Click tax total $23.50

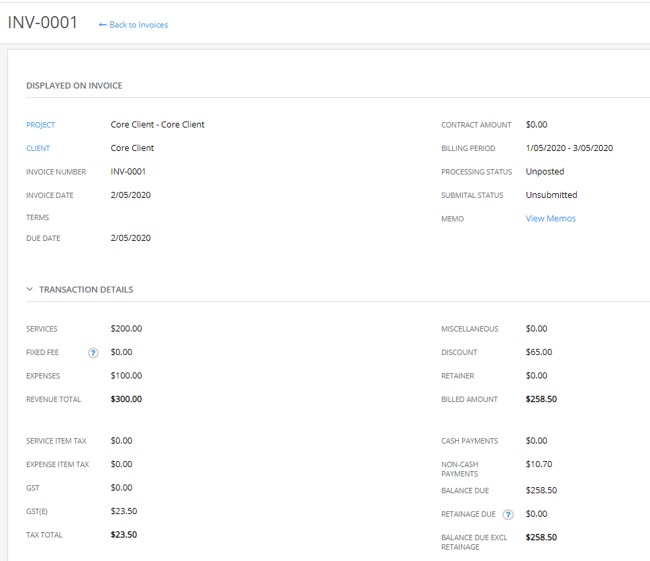click(124, 534)
